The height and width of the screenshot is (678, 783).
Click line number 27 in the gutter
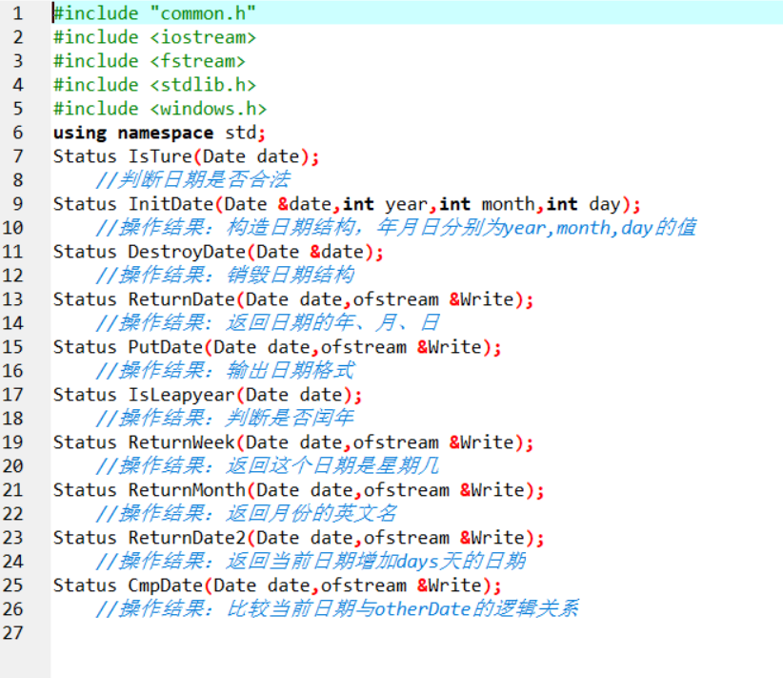click(12, 633)
